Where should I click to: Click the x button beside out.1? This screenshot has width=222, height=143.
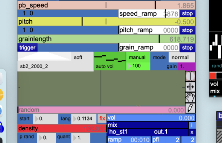click(192, 132)
